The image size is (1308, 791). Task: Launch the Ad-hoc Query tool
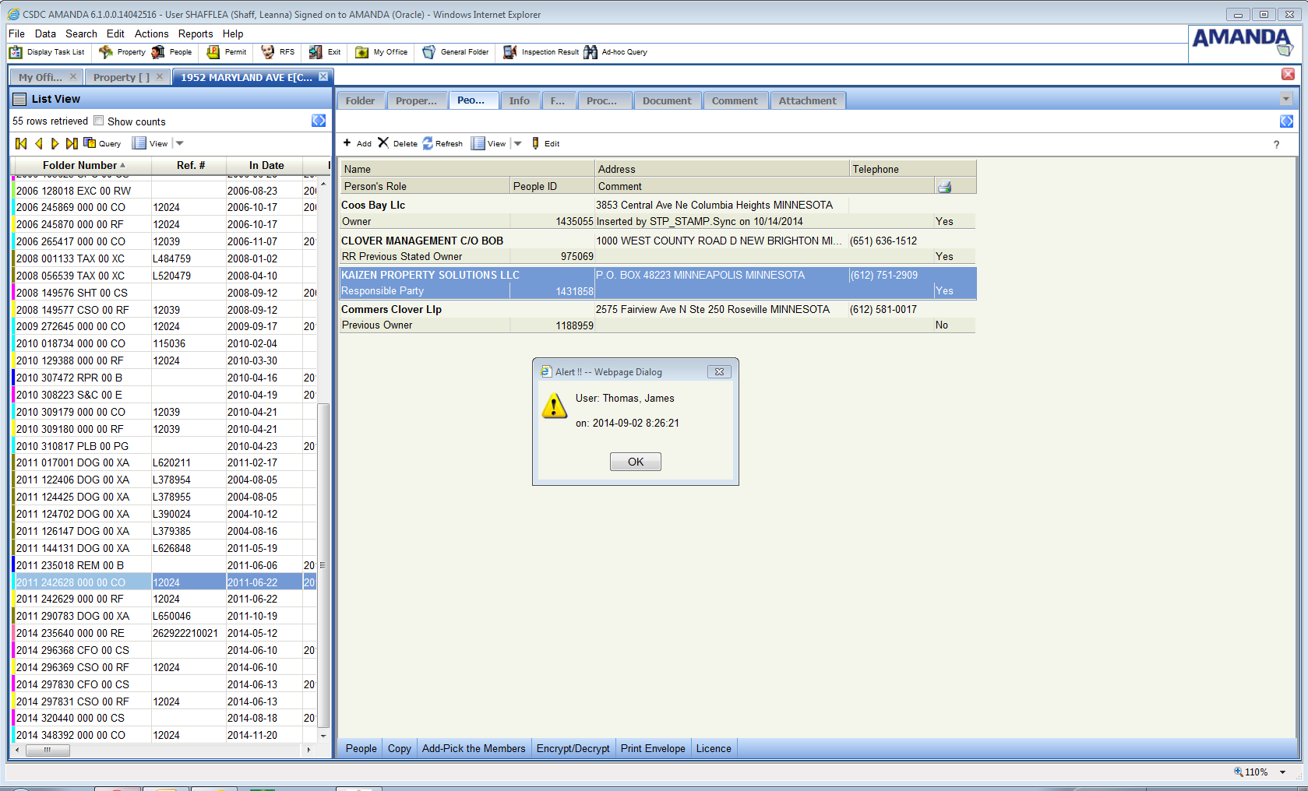[x=591, y=52]
